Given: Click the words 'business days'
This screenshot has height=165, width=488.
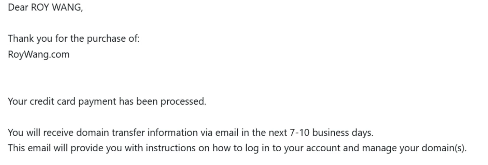Looking at the screenshot, I should tap(342, 133).
